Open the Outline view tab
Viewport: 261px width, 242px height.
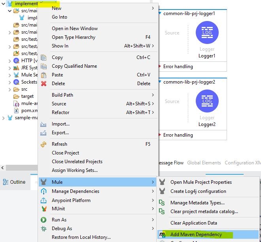[14, 182]
